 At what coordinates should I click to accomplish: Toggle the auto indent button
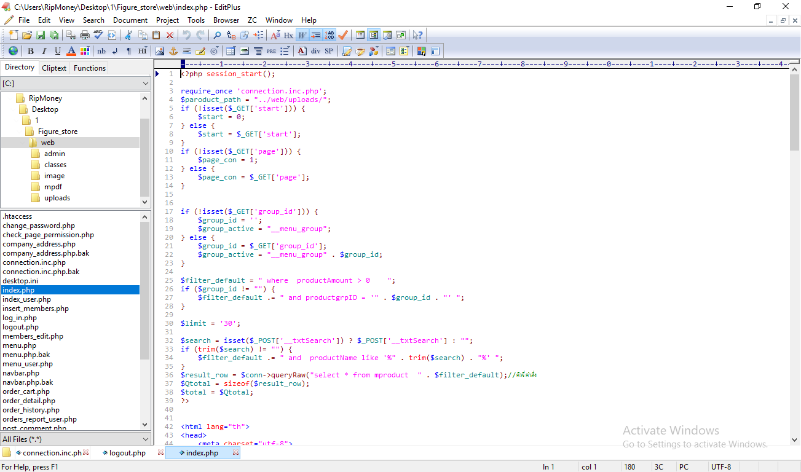point(316,35)
